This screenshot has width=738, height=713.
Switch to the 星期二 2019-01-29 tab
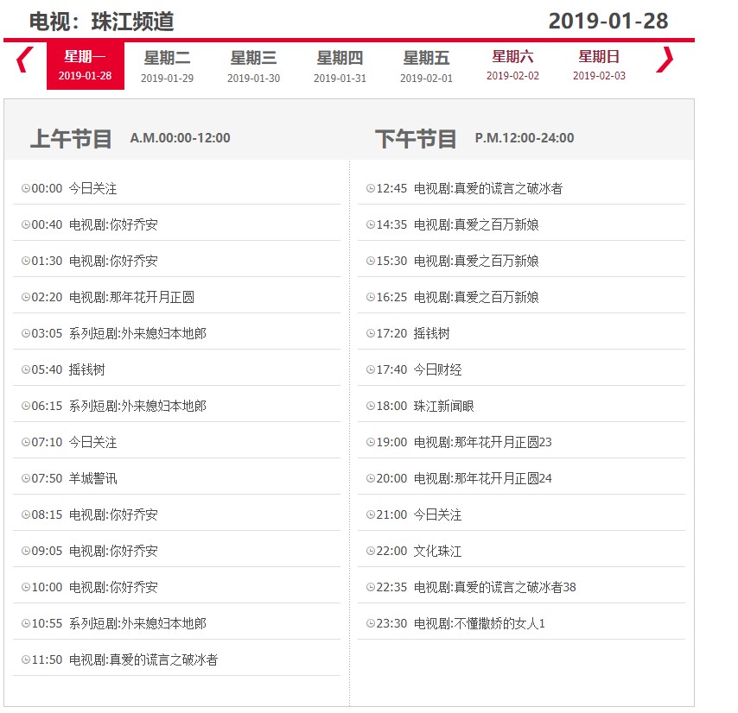[x=167, y=66]
